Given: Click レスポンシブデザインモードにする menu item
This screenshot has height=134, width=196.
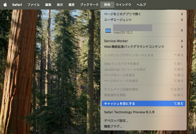Looking at the screenshot, I should point(143,55).
